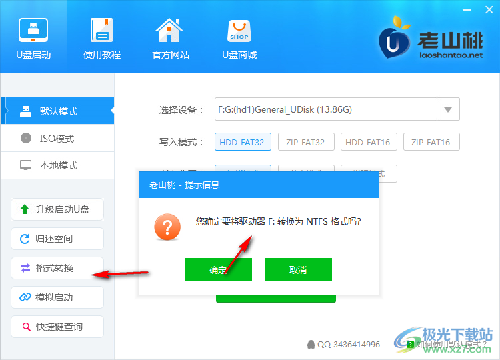Select 默认模式 in the sidebar
The width and height of the screenshot is (500, 360).
[57, 111]
